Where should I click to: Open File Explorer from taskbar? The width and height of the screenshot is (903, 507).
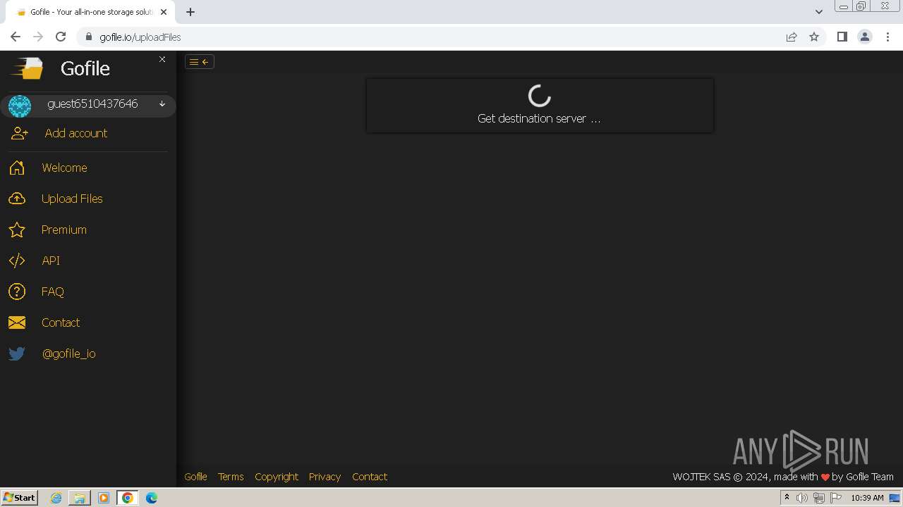tap(80, 498)
